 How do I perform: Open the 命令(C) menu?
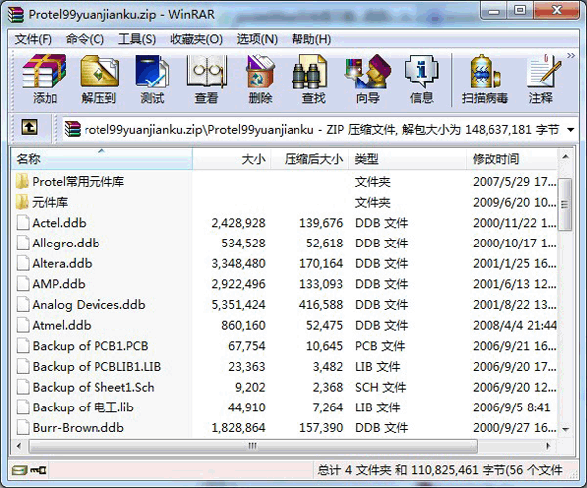click(x=85, y=39)
